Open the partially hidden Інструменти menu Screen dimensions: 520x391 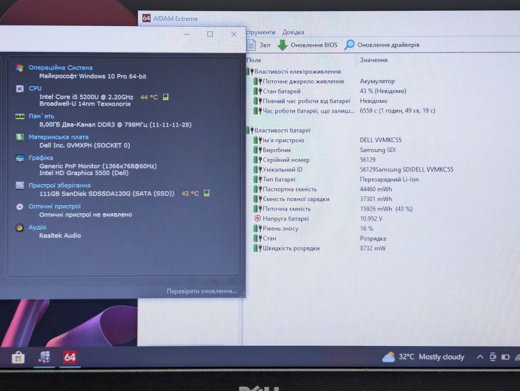(261, 32)
